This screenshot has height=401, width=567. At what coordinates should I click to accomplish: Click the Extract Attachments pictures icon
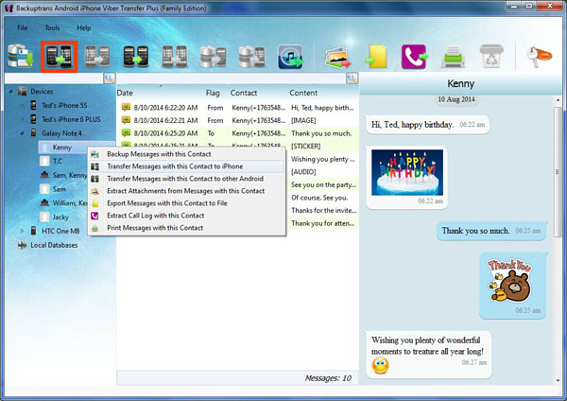337,57
